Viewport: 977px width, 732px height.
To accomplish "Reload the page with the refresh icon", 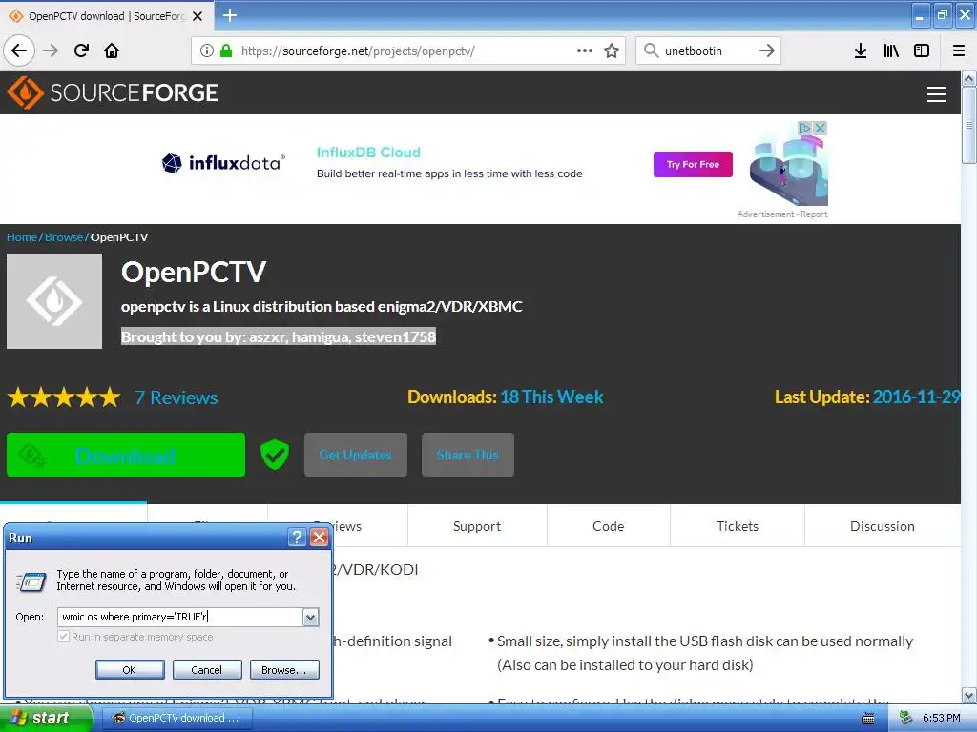I will [81, 51].
